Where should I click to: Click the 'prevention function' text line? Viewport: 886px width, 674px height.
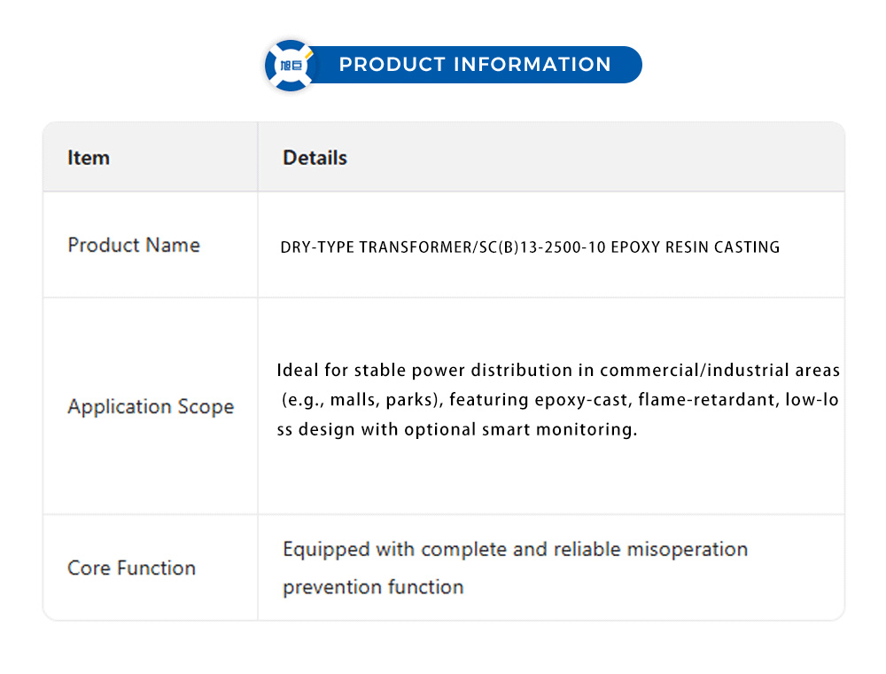click(x=373, y=587)
